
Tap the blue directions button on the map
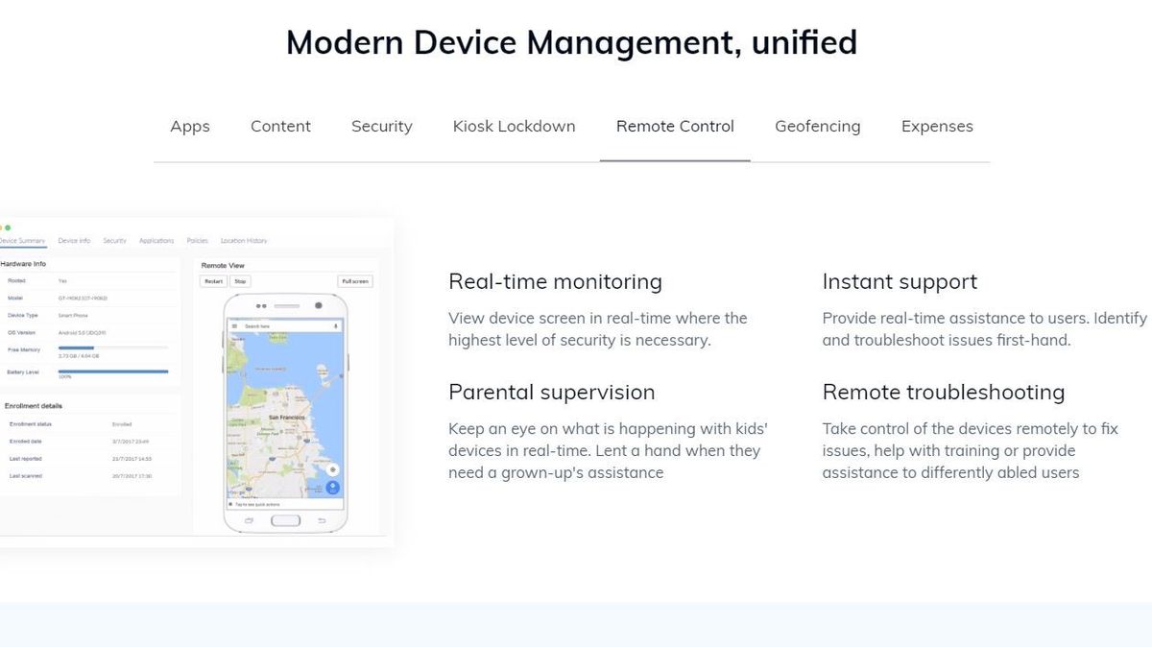coord(334,487)
